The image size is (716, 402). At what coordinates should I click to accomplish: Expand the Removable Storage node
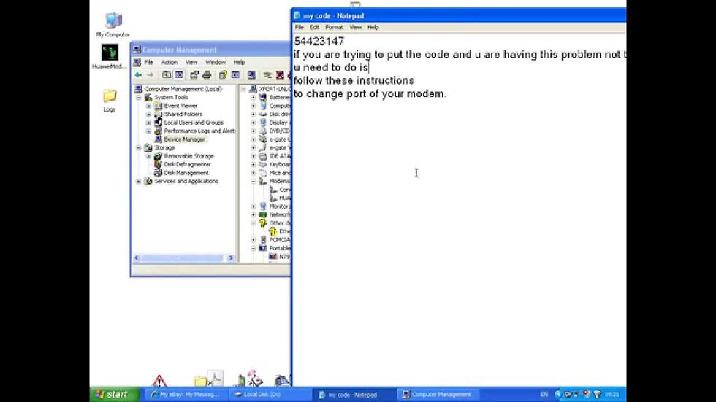(x=148, y=156)
